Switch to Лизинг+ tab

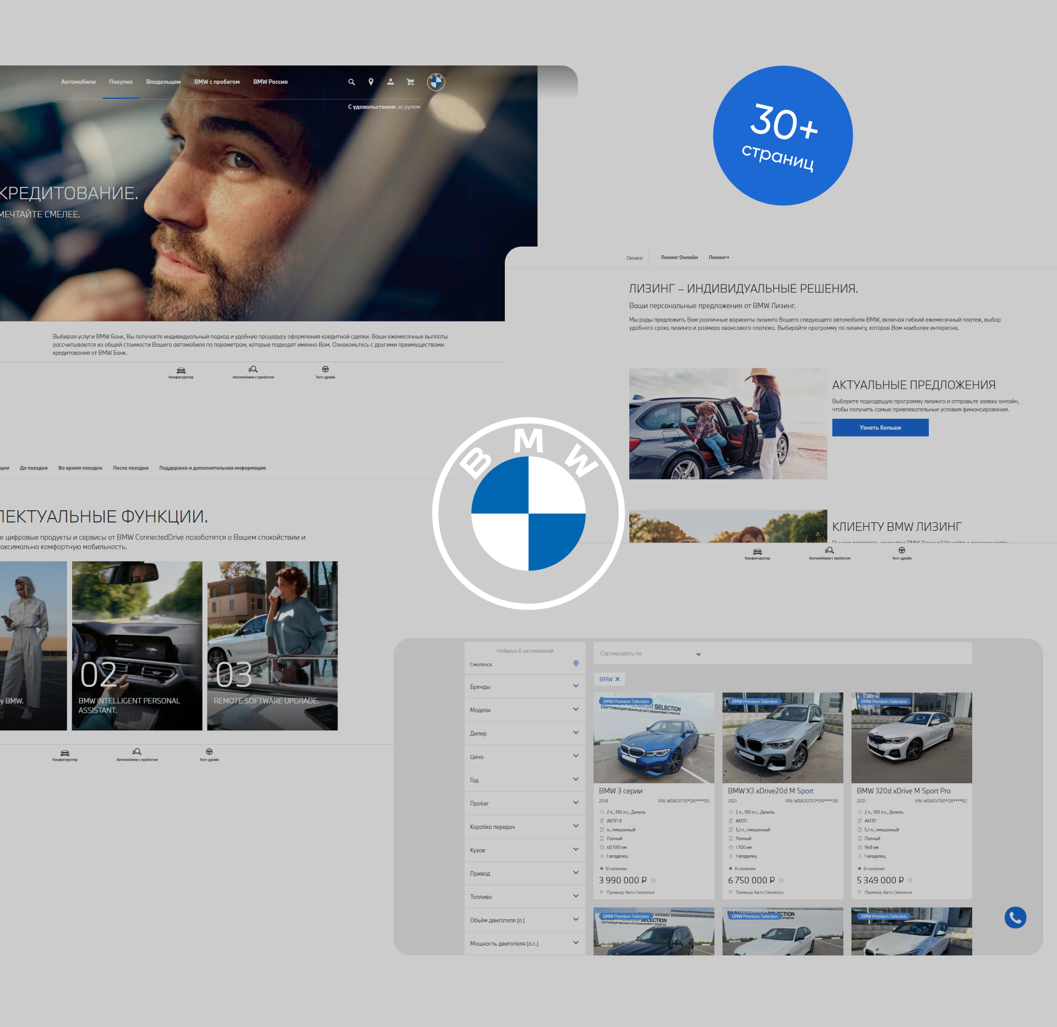coord(719,258)
